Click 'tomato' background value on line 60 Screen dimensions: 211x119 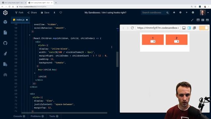click(x=59, y=62)
